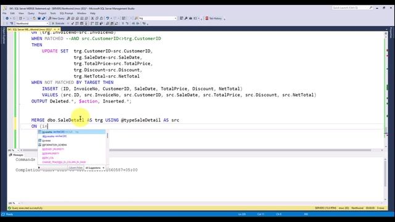Open the View menu

[x=21, y=14]
